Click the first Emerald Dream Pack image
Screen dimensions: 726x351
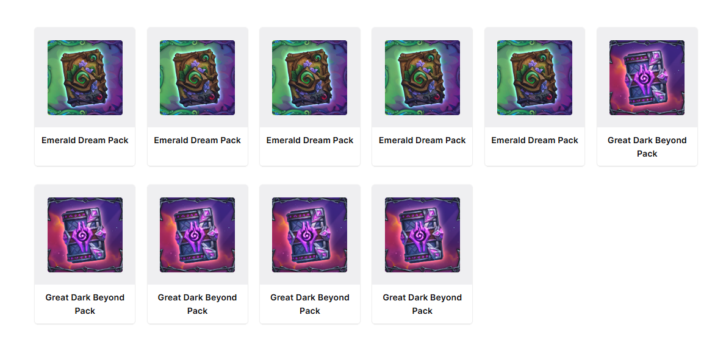[x=85, y=77]
